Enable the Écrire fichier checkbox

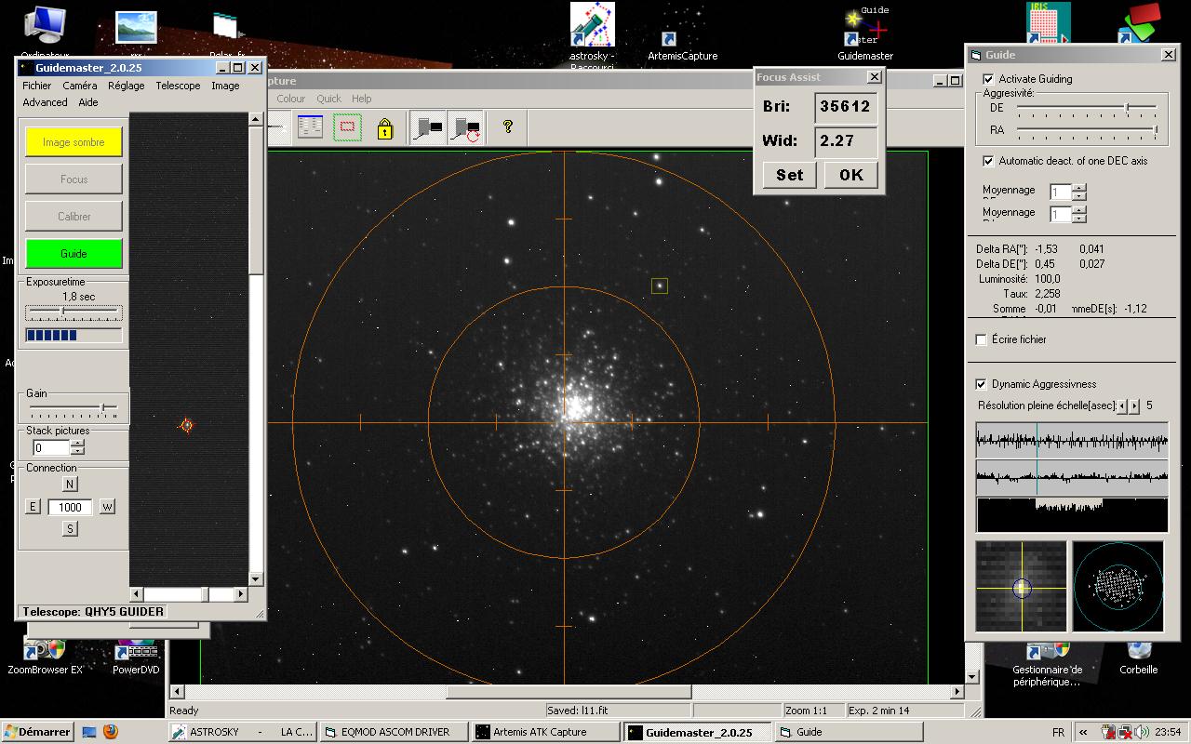coord(982,339)
